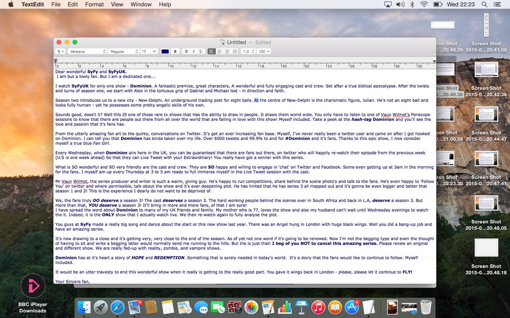Image resolution: width=510 pixels, height=318 pixels.
Task: Open Mail with 78 unread badge
Action: coord(134,308)
